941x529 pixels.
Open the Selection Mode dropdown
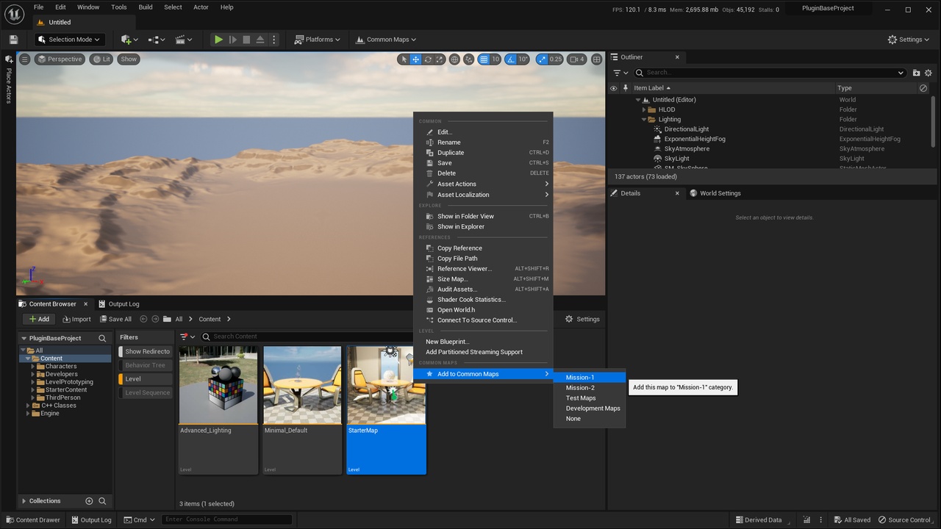click(x=70, y=40)
